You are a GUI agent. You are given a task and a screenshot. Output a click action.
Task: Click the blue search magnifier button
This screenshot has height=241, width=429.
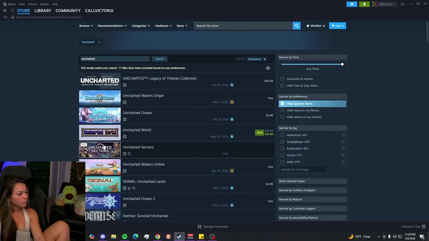297,26
